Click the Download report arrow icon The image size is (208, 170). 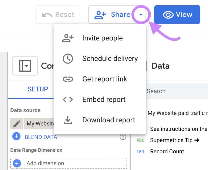68,120
